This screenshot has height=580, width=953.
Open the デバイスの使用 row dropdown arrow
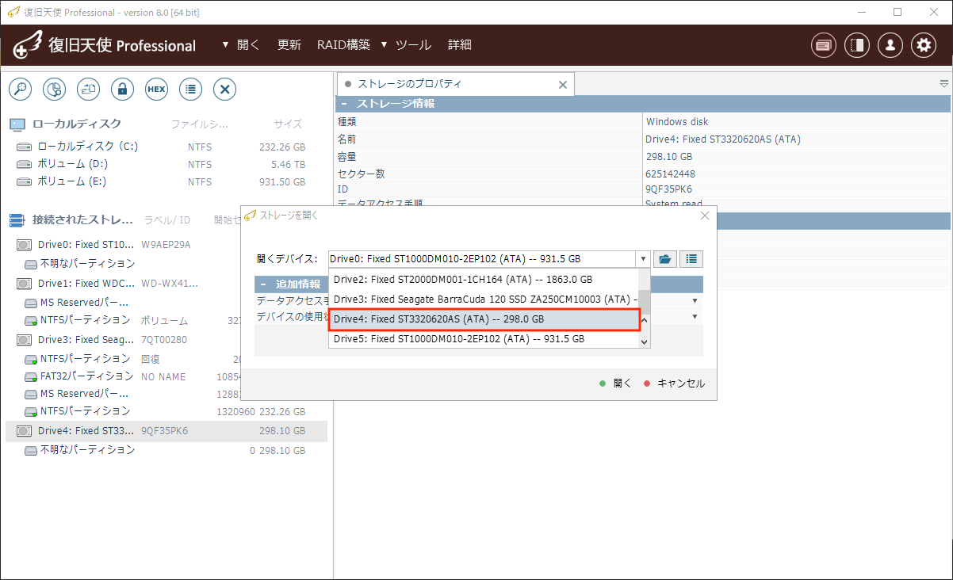(695, 317)
